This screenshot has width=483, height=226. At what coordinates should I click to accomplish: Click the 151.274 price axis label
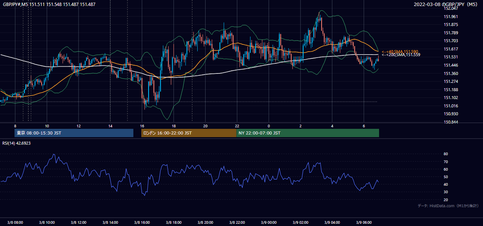451,82
